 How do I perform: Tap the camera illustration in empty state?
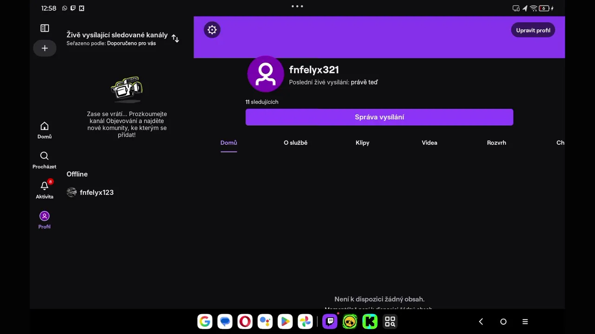[x=127, y=89]
